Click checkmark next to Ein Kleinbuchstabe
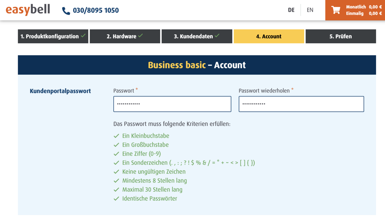385x217 pixels. (116, 136)
